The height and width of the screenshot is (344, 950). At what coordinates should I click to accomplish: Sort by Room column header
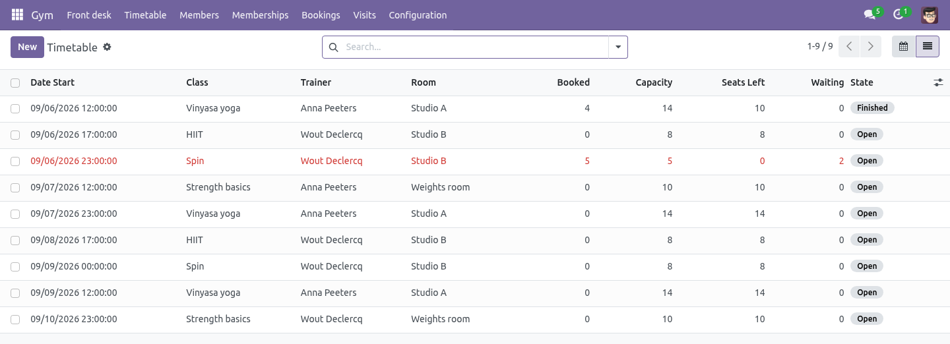pos(424,82)
